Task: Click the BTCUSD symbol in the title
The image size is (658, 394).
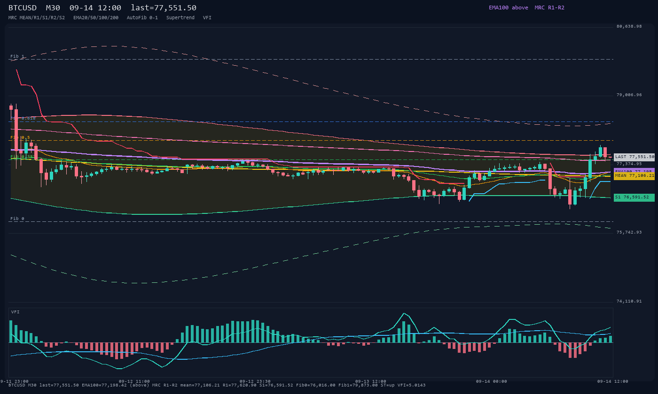Action: click(22, 8)
